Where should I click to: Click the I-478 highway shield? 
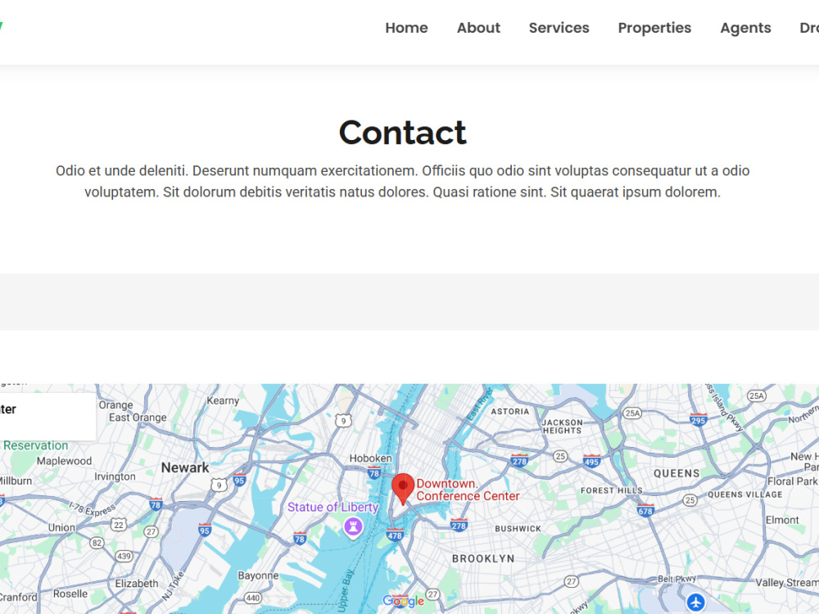click(395, 535)
